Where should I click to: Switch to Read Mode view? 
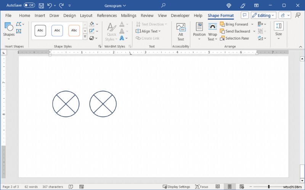coord(218,187)
